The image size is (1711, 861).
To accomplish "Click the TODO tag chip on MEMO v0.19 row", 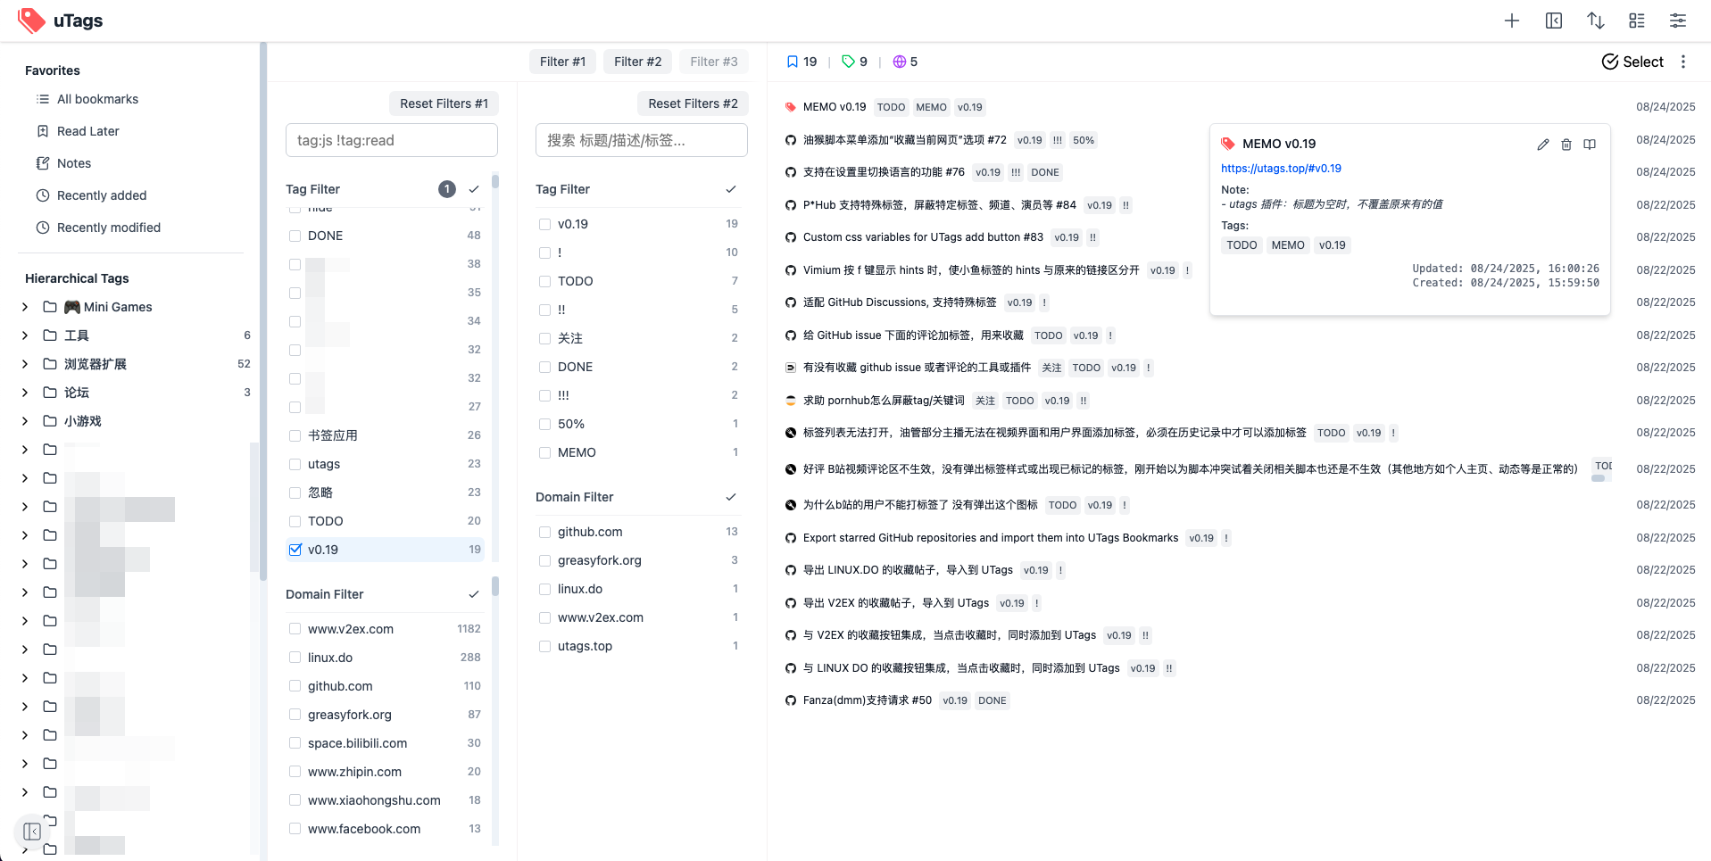I will click(891, 107).
